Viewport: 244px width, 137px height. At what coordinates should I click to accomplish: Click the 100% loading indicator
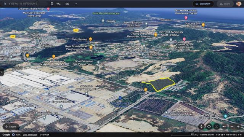(16, 135)
